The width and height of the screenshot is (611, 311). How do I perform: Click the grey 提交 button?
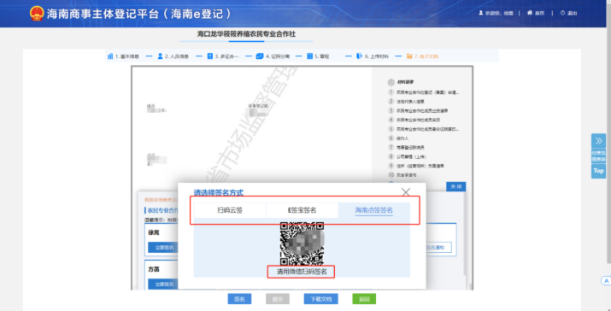click(x=278, y=299)
